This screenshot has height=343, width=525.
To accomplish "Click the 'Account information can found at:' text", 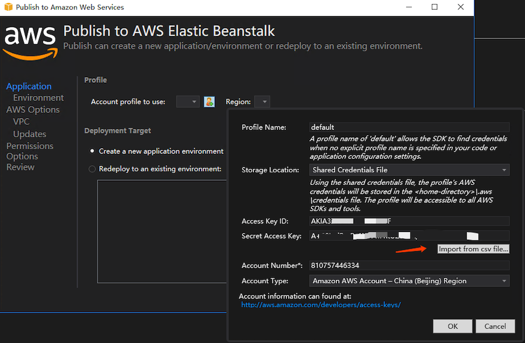I will [x=295, y=296].
